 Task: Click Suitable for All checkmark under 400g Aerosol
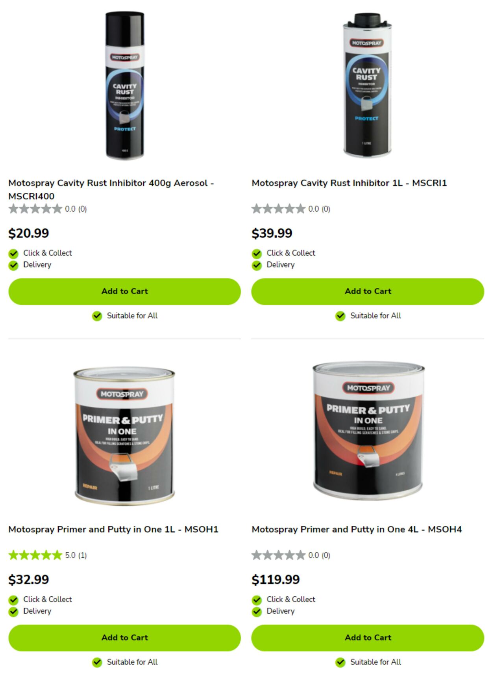[x=97, y=316]
